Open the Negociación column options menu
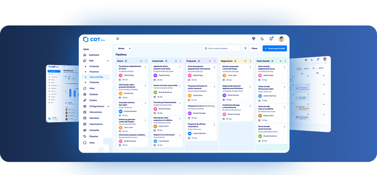 click(250, 61)
